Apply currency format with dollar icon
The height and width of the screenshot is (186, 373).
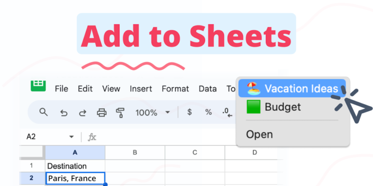[189, 112]
